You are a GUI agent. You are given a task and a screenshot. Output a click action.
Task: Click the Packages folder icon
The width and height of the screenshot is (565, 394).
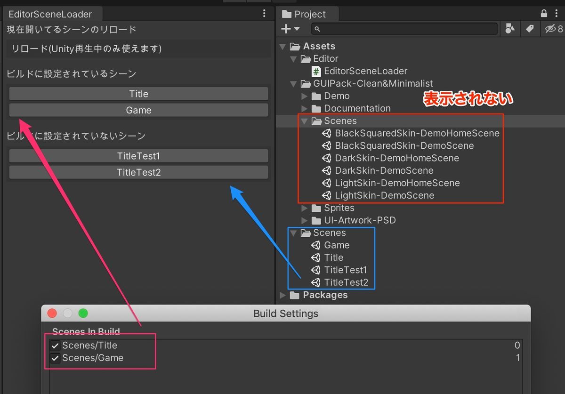click(x=295, y=295)
